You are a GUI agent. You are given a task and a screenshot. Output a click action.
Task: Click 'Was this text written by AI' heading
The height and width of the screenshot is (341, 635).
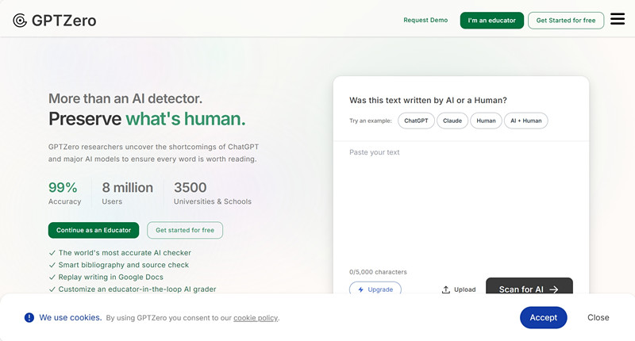tap(428, 101)
